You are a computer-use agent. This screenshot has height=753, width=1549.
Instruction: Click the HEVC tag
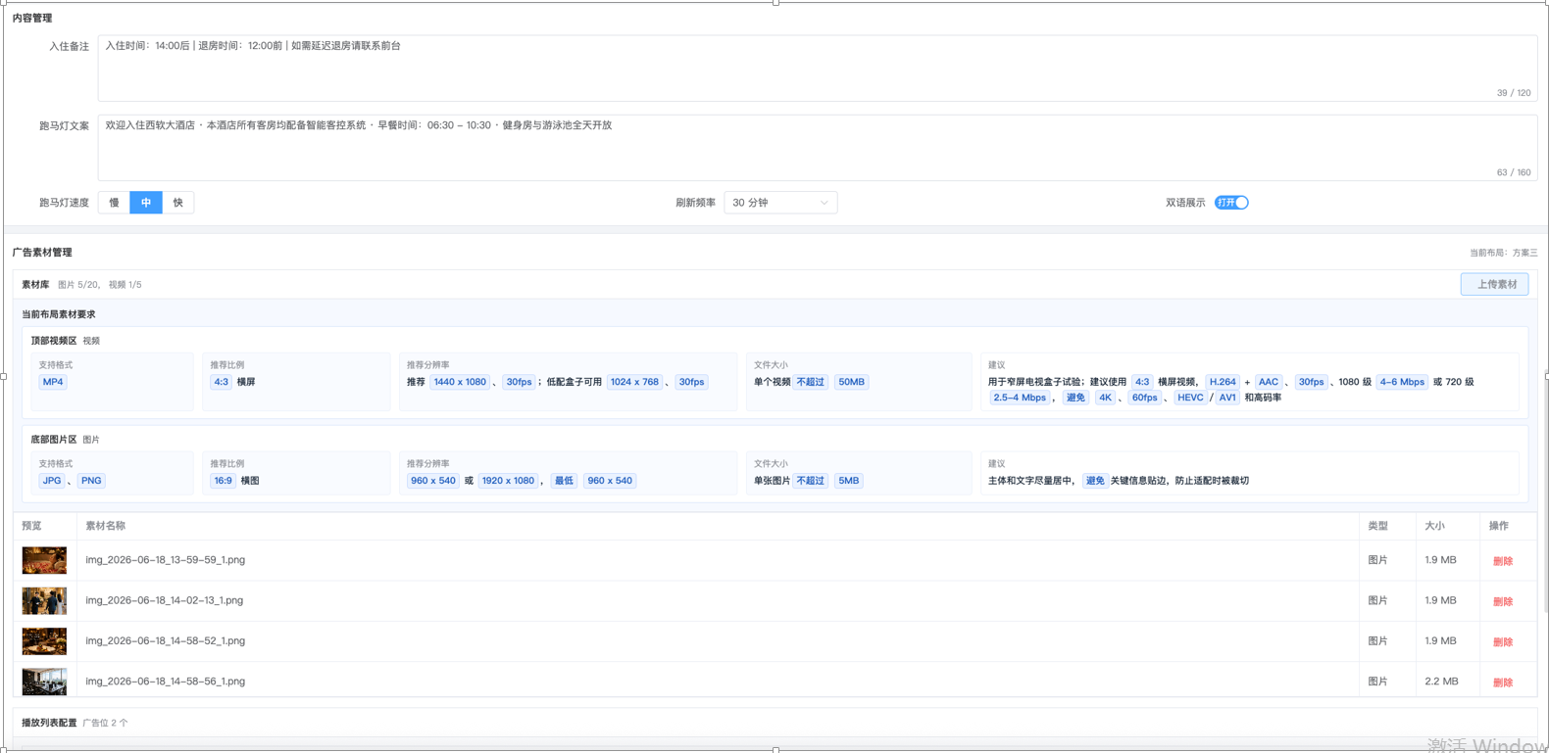1190,398
